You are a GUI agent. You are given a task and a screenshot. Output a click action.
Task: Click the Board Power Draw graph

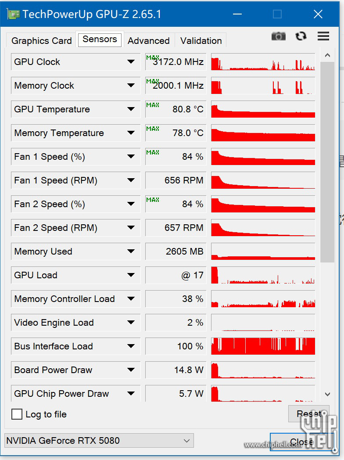(263, 370)
